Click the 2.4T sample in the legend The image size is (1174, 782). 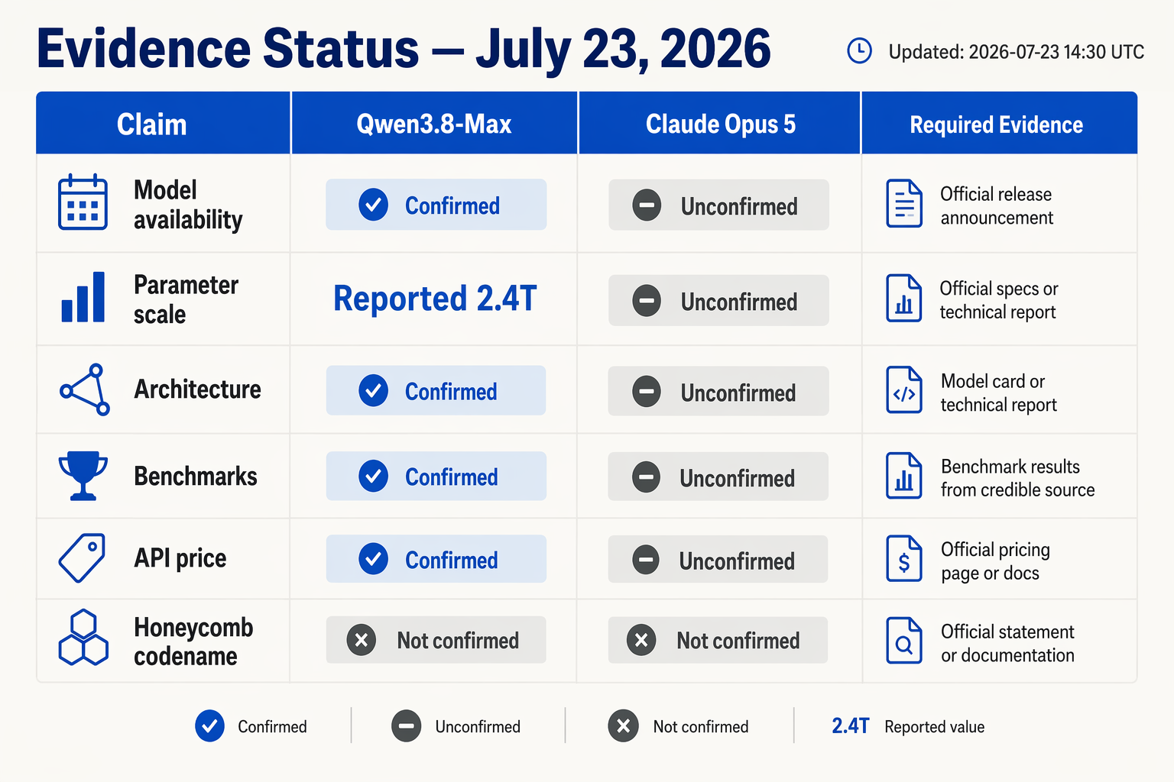pyautogui.click(x=850, y=725)
